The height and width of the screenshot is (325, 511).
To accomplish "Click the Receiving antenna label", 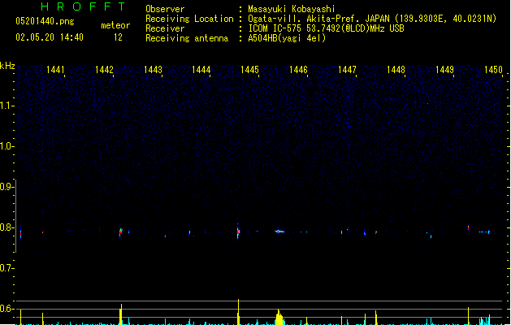I will point(187,38).
